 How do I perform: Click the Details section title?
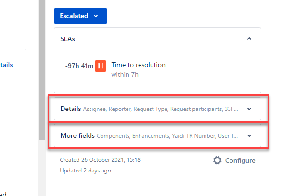(x=71, y=109)
